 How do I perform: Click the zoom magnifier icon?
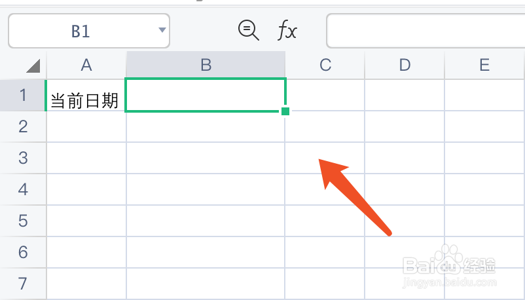[248, 30]
